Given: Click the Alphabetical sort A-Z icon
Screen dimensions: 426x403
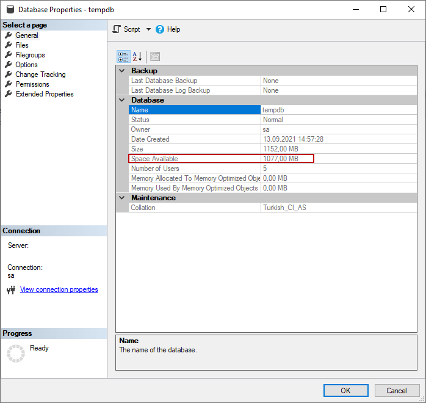Looking at the screenshot, I should point(137,57).
